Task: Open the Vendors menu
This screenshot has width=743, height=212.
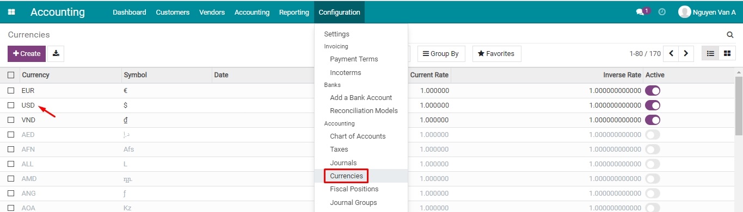Action: click(x=212, y=12)
